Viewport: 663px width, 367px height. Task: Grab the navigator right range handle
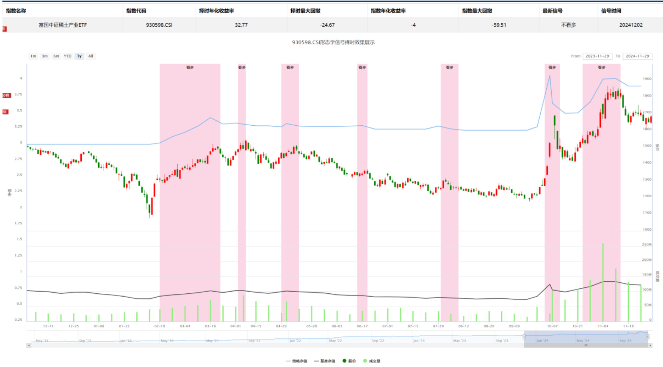click(x=648, y=337)
